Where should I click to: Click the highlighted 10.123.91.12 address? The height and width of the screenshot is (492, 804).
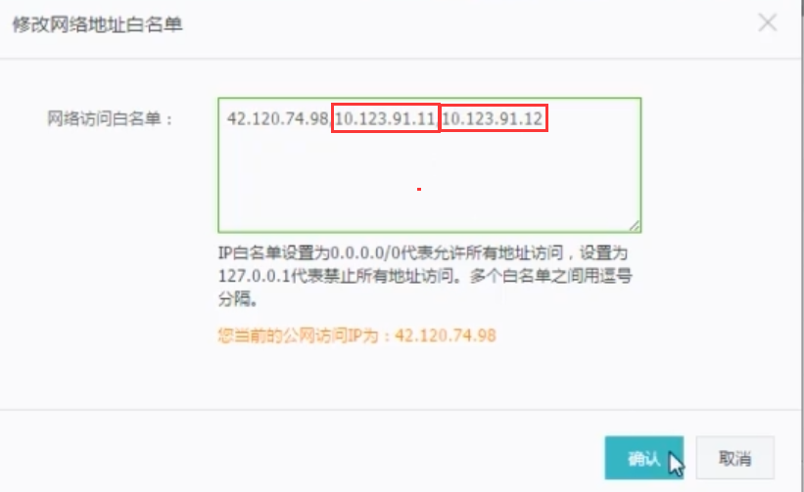[494, 118]
